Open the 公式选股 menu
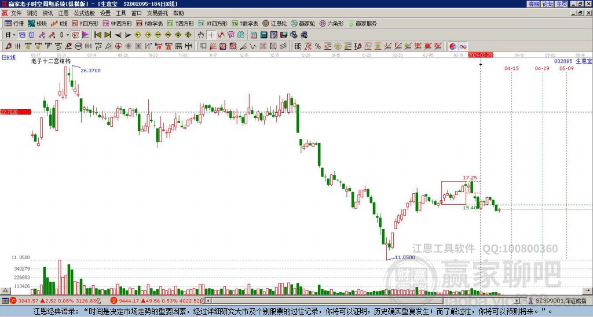The image size is (593, 317). pyautogui.click(x=83, y=13)
